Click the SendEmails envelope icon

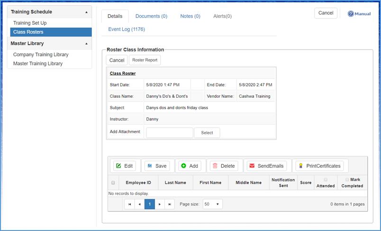click(x=252, y=166)
